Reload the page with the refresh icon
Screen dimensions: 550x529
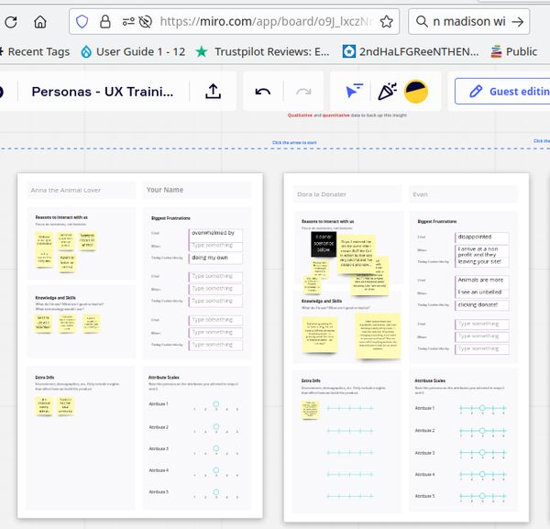coord(11,22)
